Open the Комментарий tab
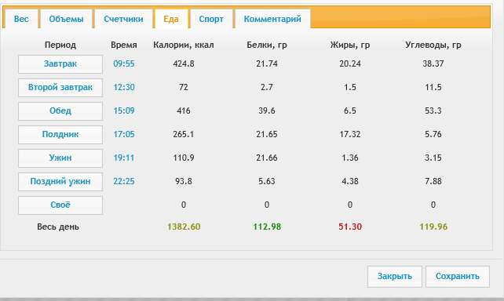Image resolution: width=504 pixels, height=301 pixels. [x=272, y=19]
